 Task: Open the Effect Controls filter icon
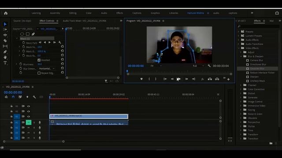[106, 81]
